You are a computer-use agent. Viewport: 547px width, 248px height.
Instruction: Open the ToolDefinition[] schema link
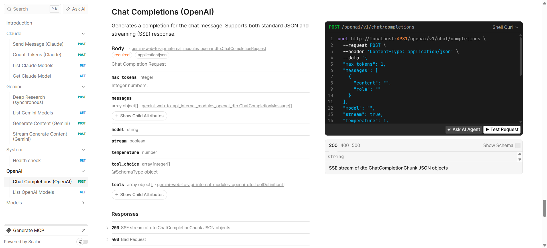pos(221,185)
